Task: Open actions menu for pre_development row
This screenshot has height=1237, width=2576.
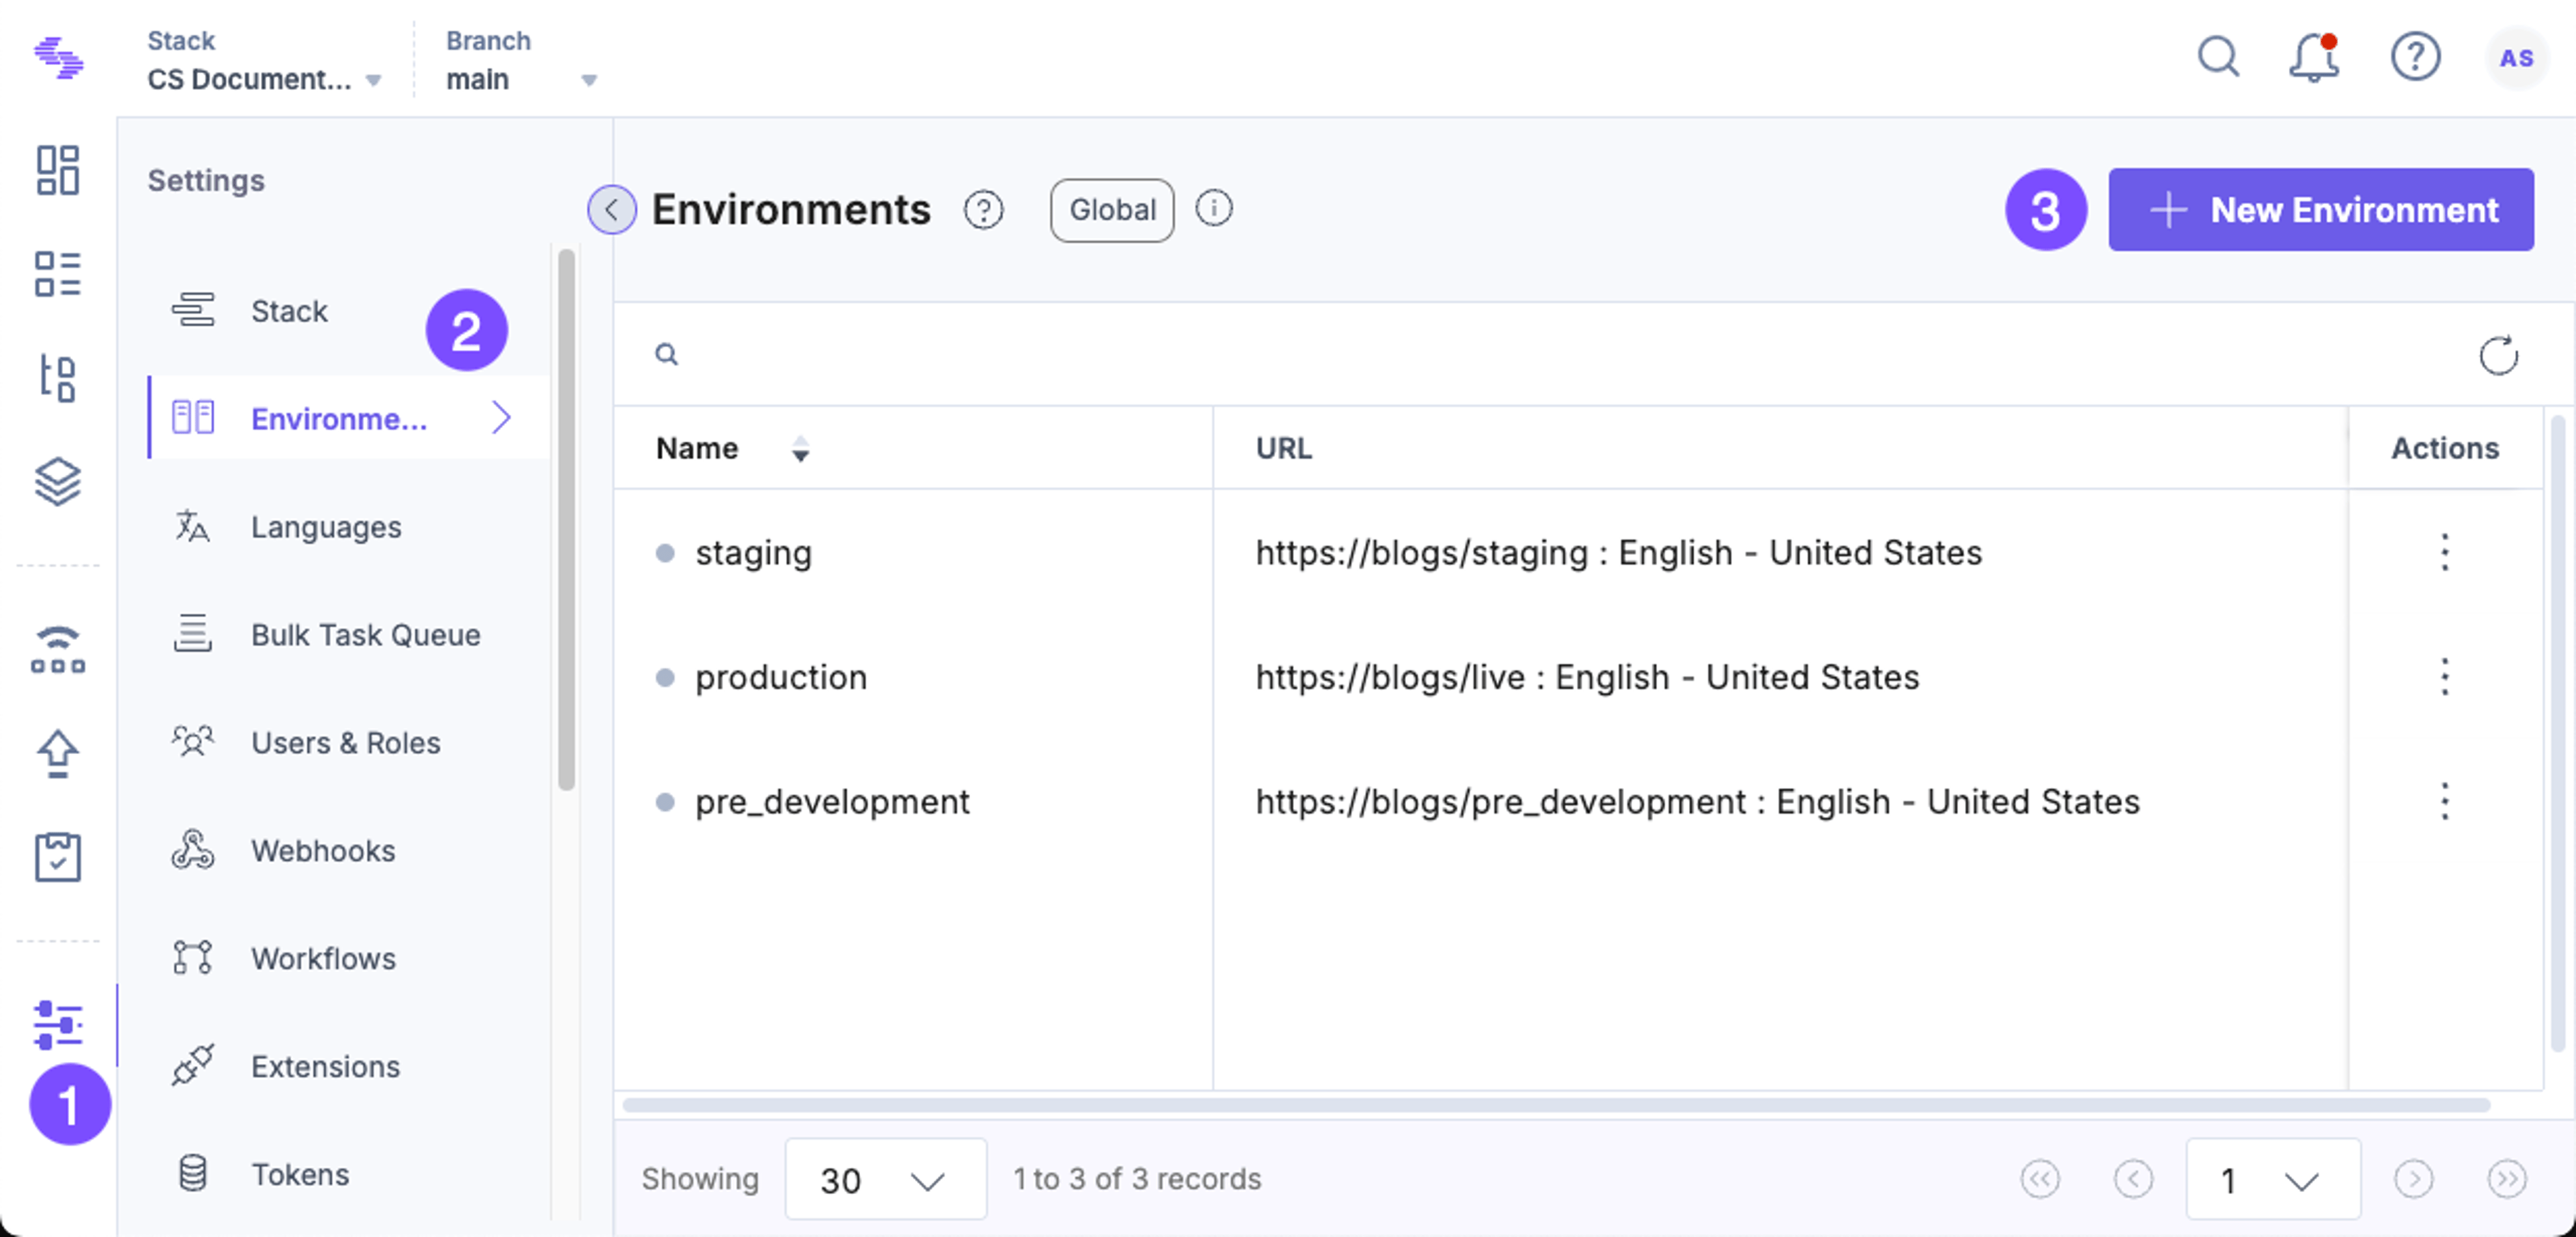Action: pyautogui.click(x=2444, y=801)
